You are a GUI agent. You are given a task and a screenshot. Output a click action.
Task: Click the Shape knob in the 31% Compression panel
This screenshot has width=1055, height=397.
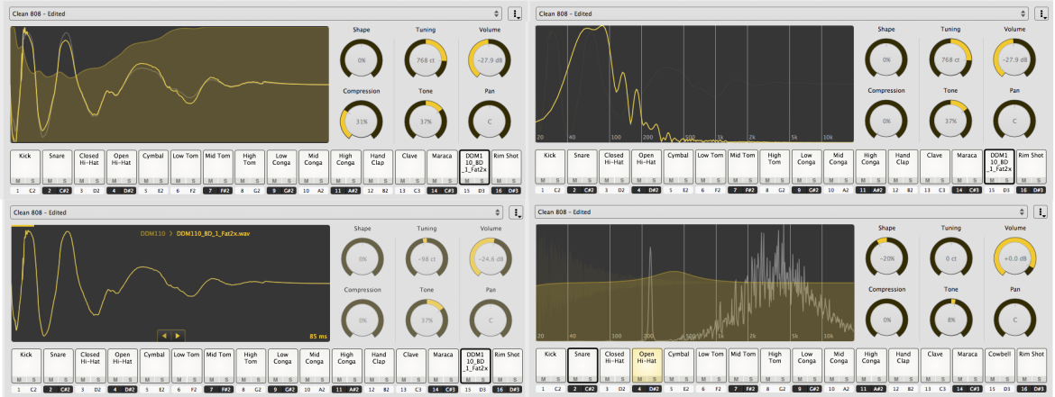[x=362, y=60]
